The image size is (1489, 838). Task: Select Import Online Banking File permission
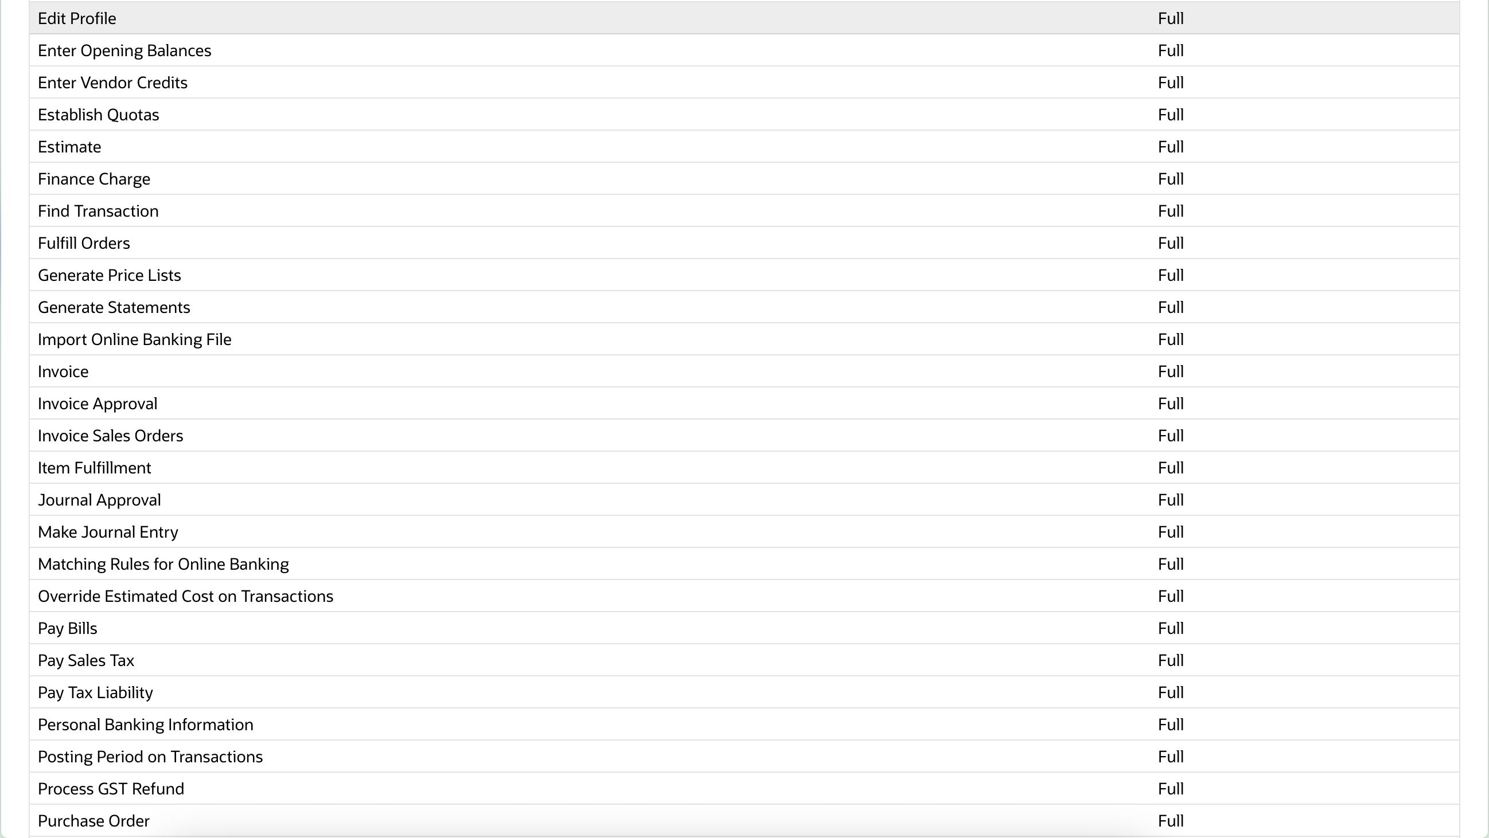click(134, 339)
